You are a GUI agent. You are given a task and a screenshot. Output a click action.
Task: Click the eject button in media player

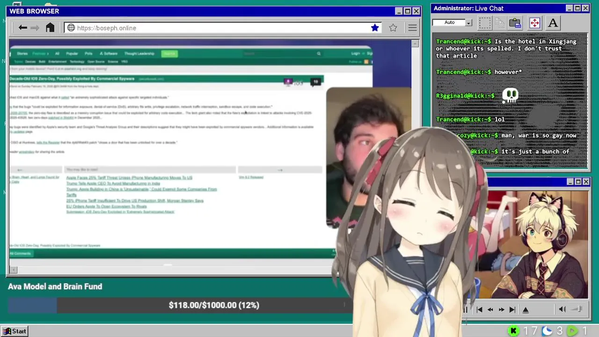[526, 309]
